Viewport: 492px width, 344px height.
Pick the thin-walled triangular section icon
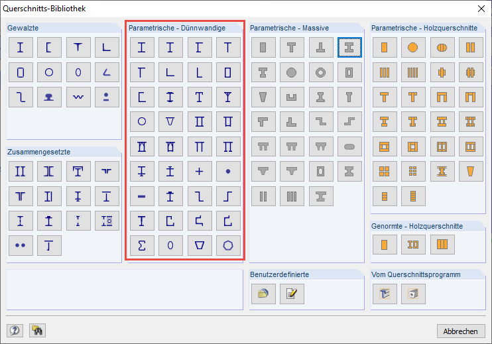(x=170, y=121)
